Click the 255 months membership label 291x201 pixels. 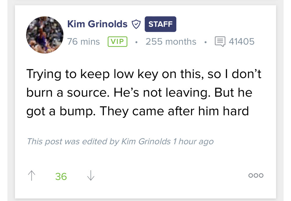tap(171, 42)
